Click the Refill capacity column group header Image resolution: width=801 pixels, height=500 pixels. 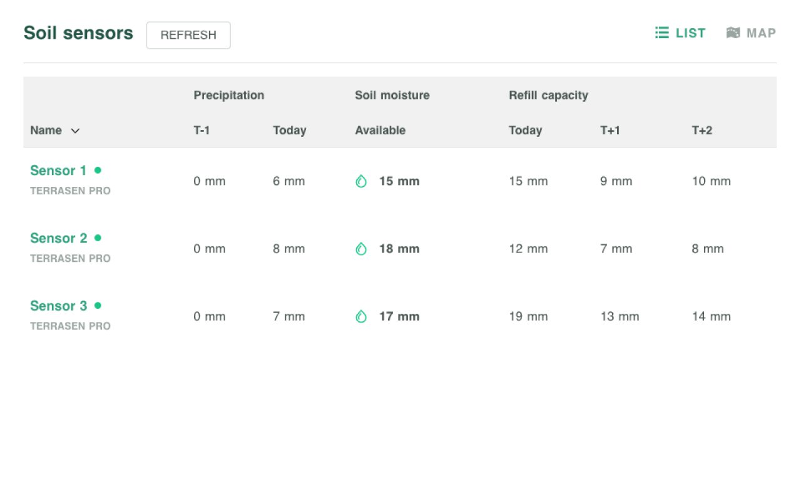(549, 96)
